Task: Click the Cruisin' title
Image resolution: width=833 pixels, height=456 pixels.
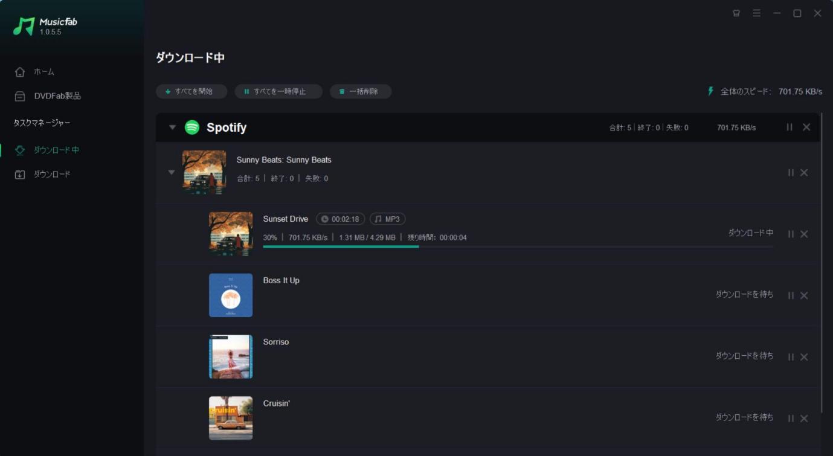Action: pos(277,403)
